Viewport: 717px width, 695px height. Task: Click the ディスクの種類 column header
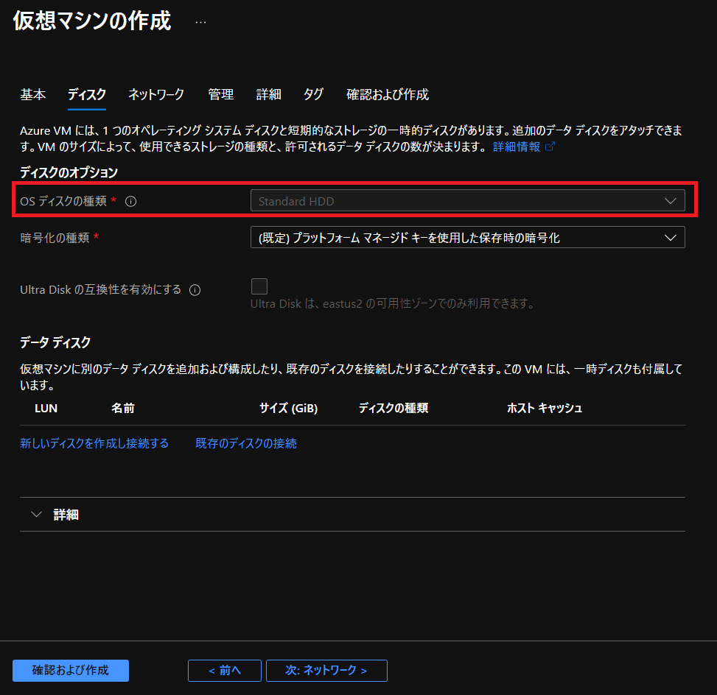tap(394, 408)
